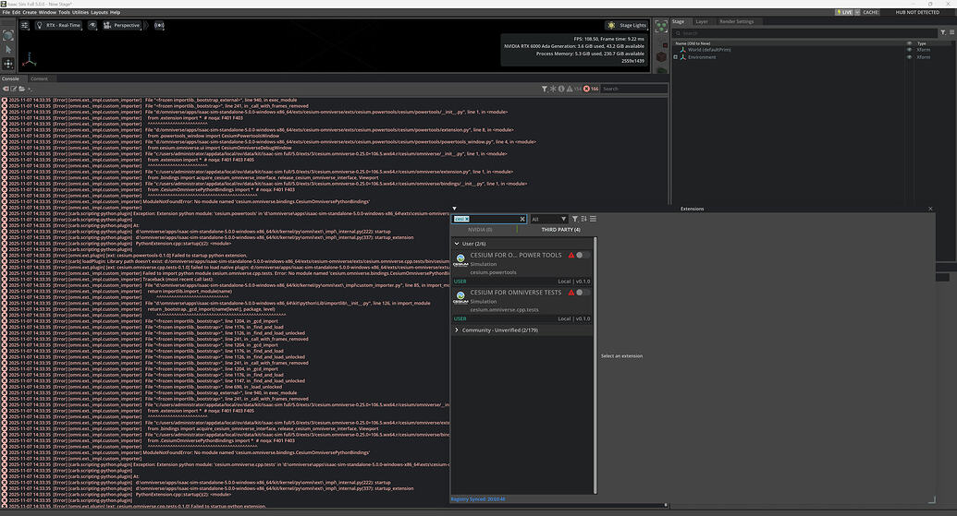
Task: Open the Help menu
Action: pos(116,12)
